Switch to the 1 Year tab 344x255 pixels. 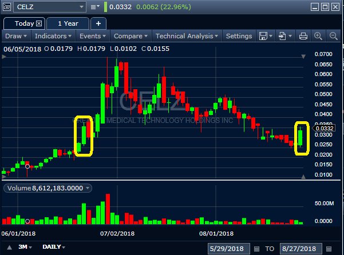click(x=68, y=23)
